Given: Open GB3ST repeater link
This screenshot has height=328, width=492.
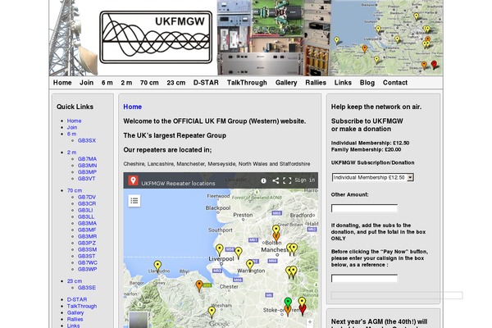Looking at the screenshot, I should [87, 257].
